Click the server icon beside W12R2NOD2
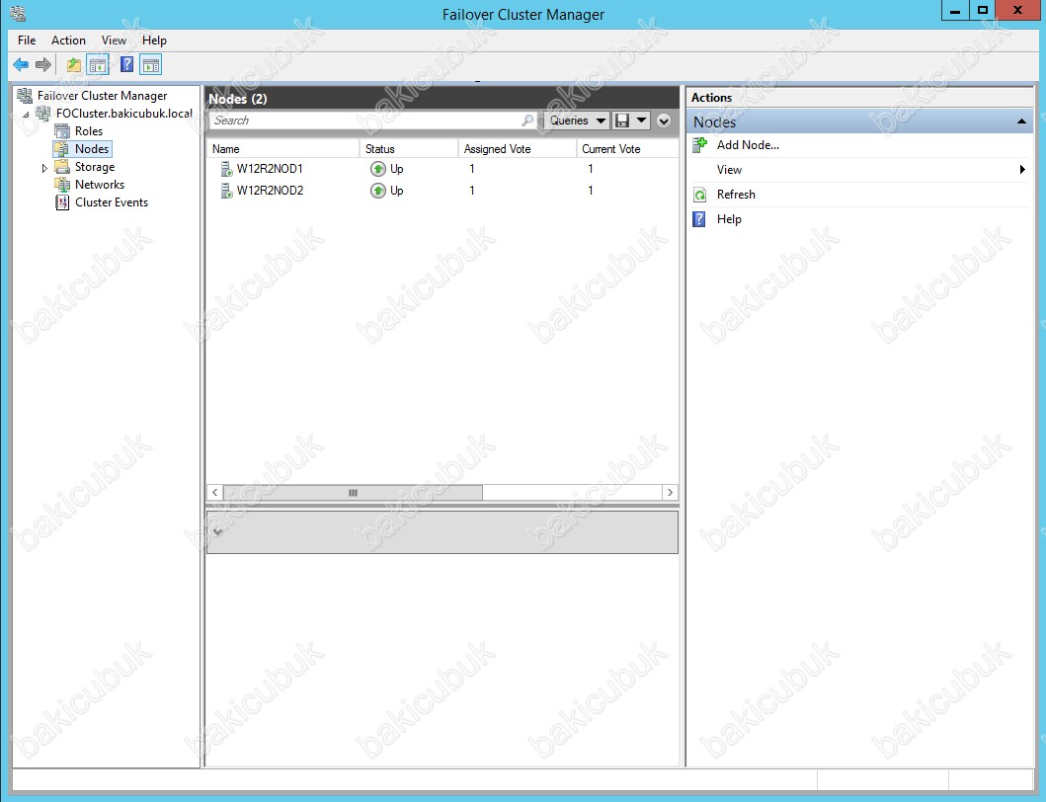This screenshot has height=802, width=1046. click(x=226, y=192)
